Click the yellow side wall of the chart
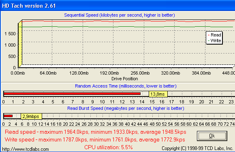Image resolution: width=235 pixels, height=152 pixels. tap(20, 43)
